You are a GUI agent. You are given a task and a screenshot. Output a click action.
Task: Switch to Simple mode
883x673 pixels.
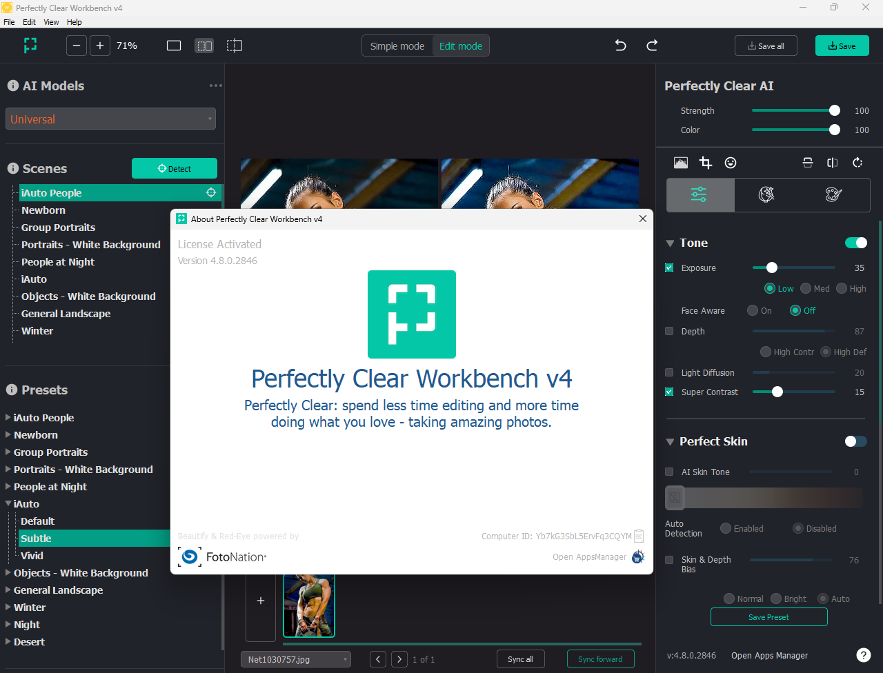(397, 46)
